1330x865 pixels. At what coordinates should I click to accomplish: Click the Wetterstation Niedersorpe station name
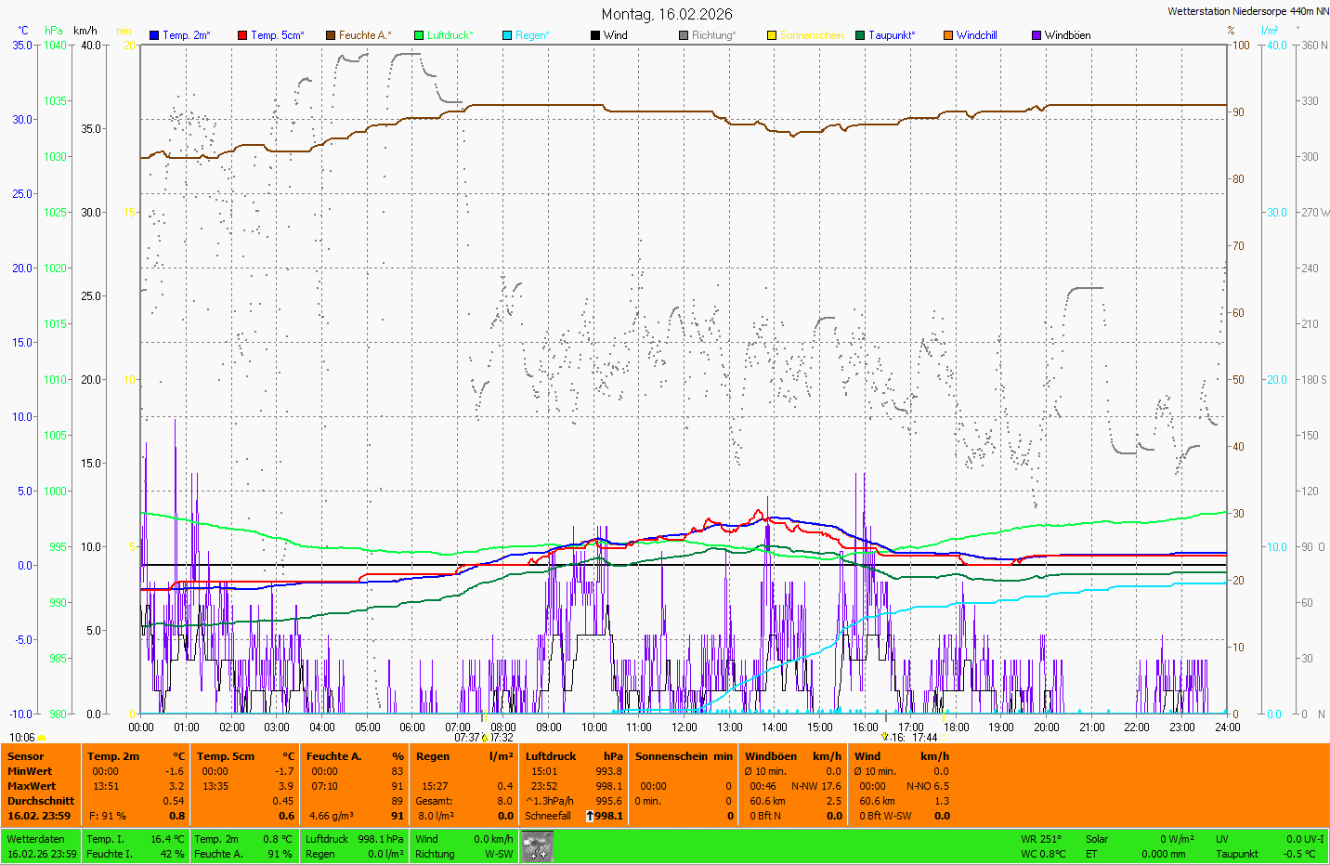pos(1247,11)
